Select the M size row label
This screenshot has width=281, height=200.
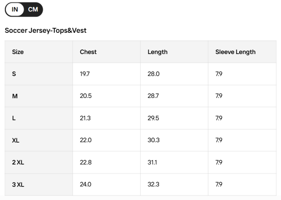click(15, 96)
